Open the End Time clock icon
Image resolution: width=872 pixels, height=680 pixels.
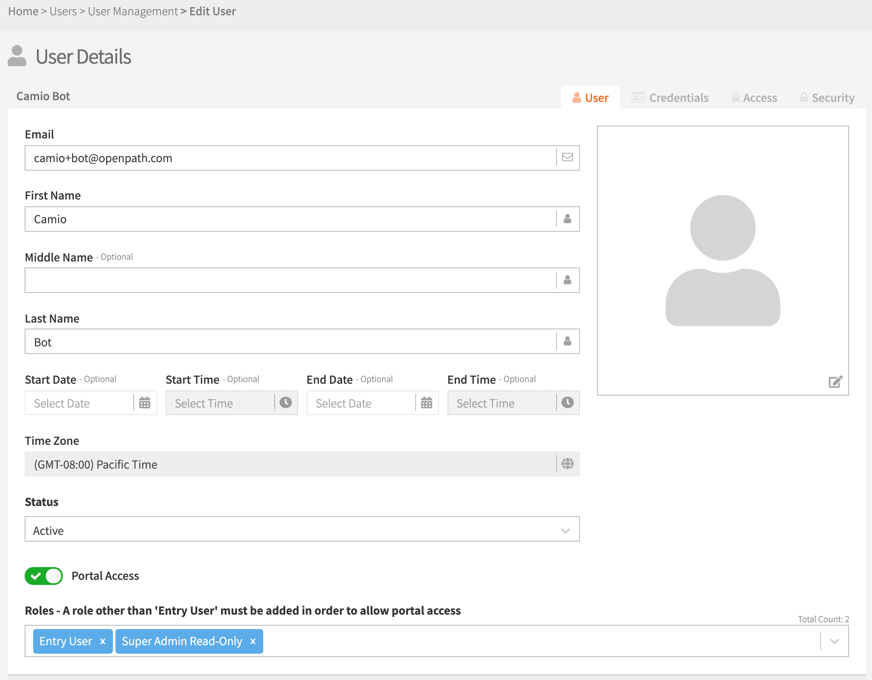tap(568, 402)
